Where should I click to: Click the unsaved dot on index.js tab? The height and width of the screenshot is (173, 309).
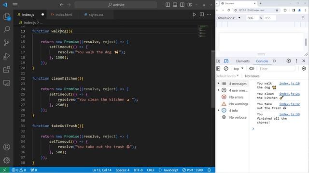click(x=42, y=14)
